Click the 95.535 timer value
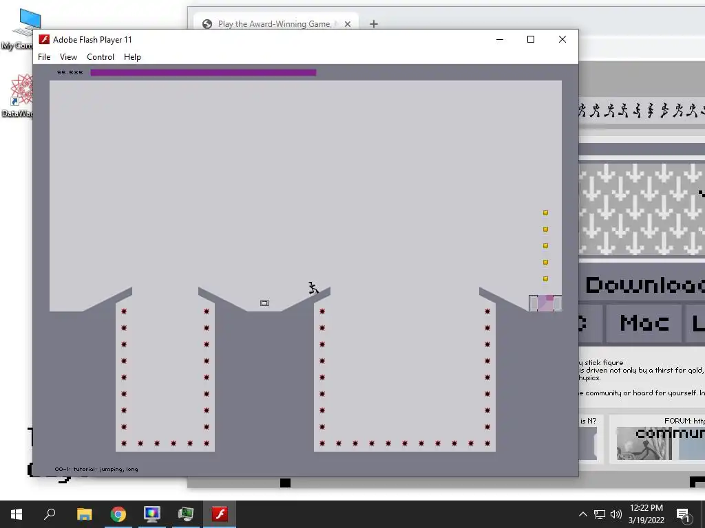 click(70, 72)
